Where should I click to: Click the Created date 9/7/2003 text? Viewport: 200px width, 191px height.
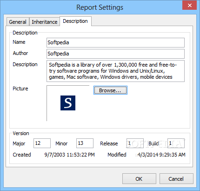click(x=69, y=155)
